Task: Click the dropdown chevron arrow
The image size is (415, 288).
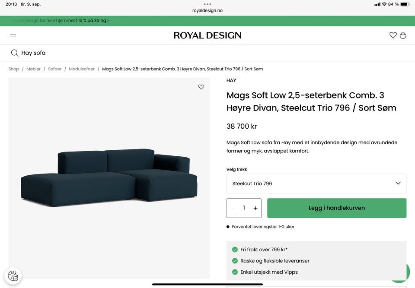Action: point(398,183)
